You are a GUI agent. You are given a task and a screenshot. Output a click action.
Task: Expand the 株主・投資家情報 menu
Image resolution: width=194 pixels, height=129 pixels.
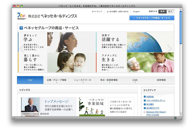[109, 80]
